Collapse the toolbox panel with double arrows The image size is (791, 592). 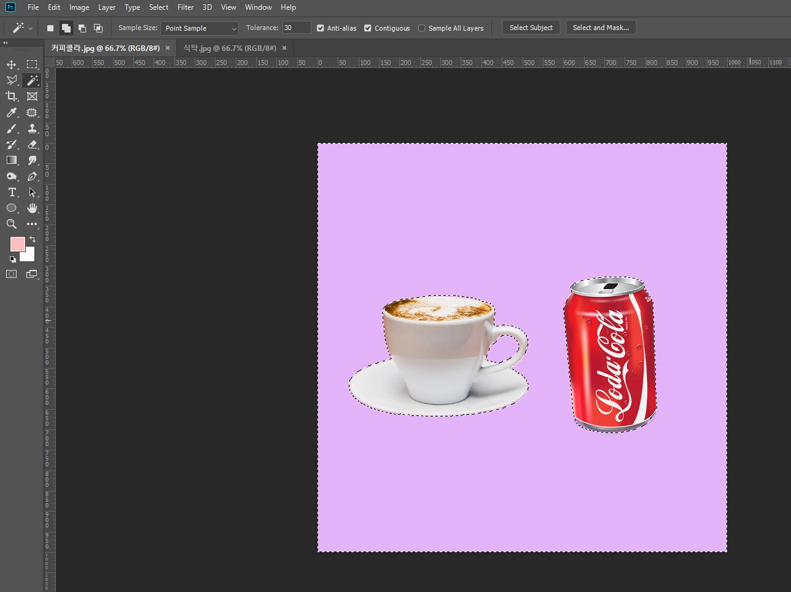click(x=6, y=43)
